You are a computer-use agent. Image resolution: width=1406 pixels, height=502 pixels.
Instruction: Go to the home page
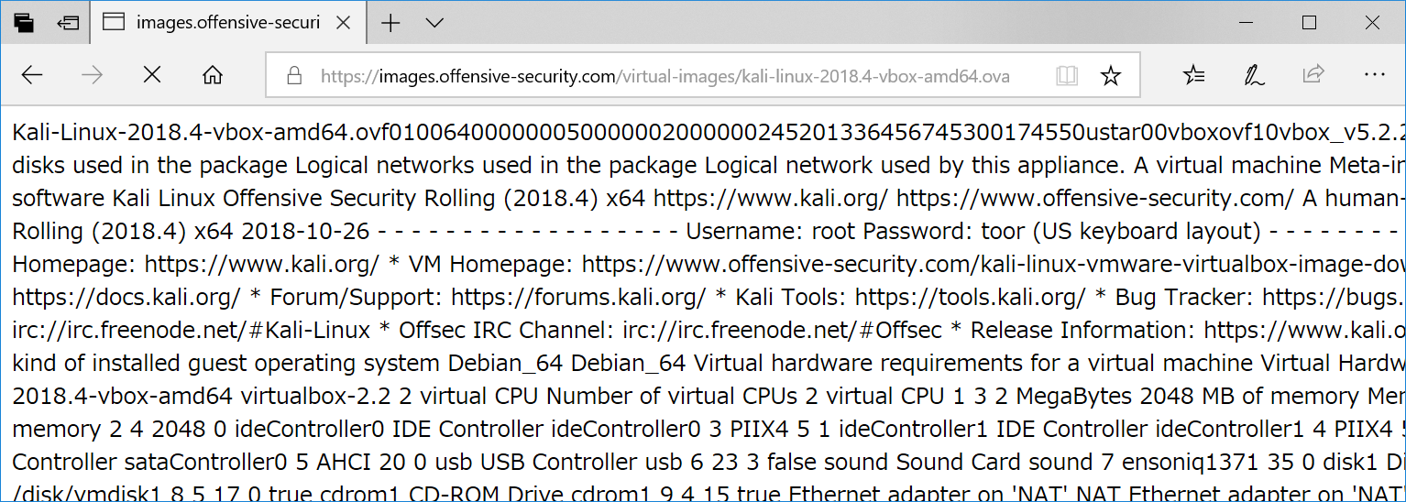point(213,75)
